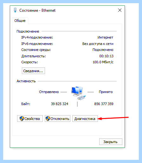Image resolution: width=142 pixels, height=163 pixels.
Task: Click the speed value 100.0 Мбит/с
Action: click(103, 62)
